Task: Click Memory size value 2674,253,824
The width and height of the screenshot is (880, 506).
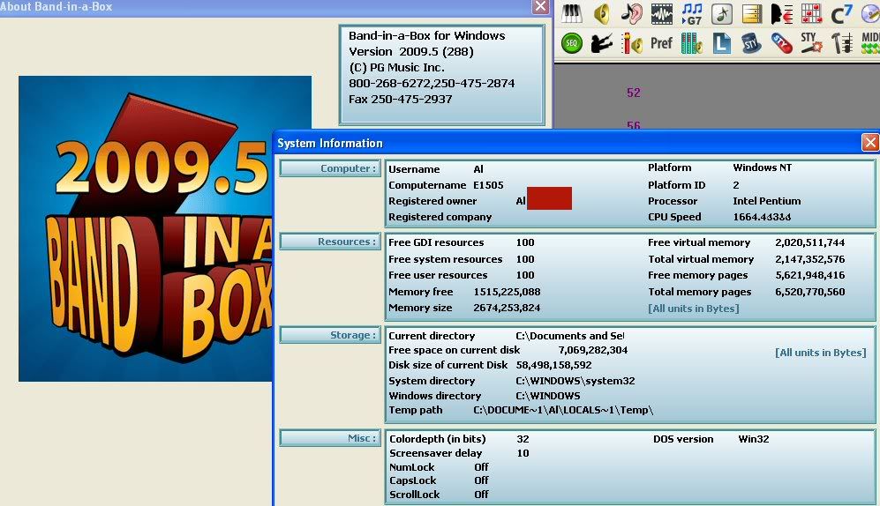Action: click(x=507, y=308)
